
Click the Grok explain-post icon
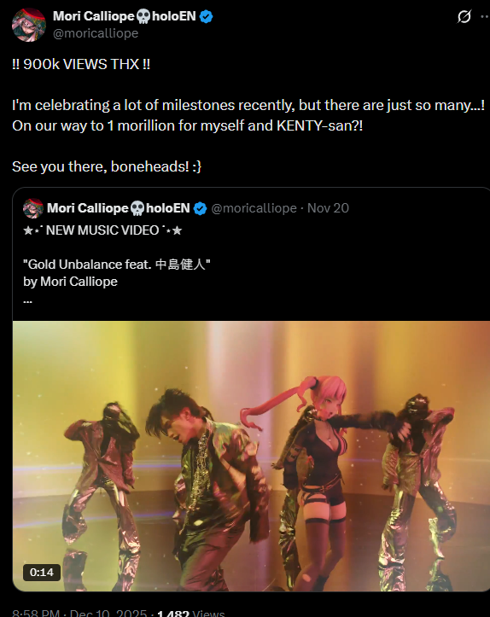464,16
